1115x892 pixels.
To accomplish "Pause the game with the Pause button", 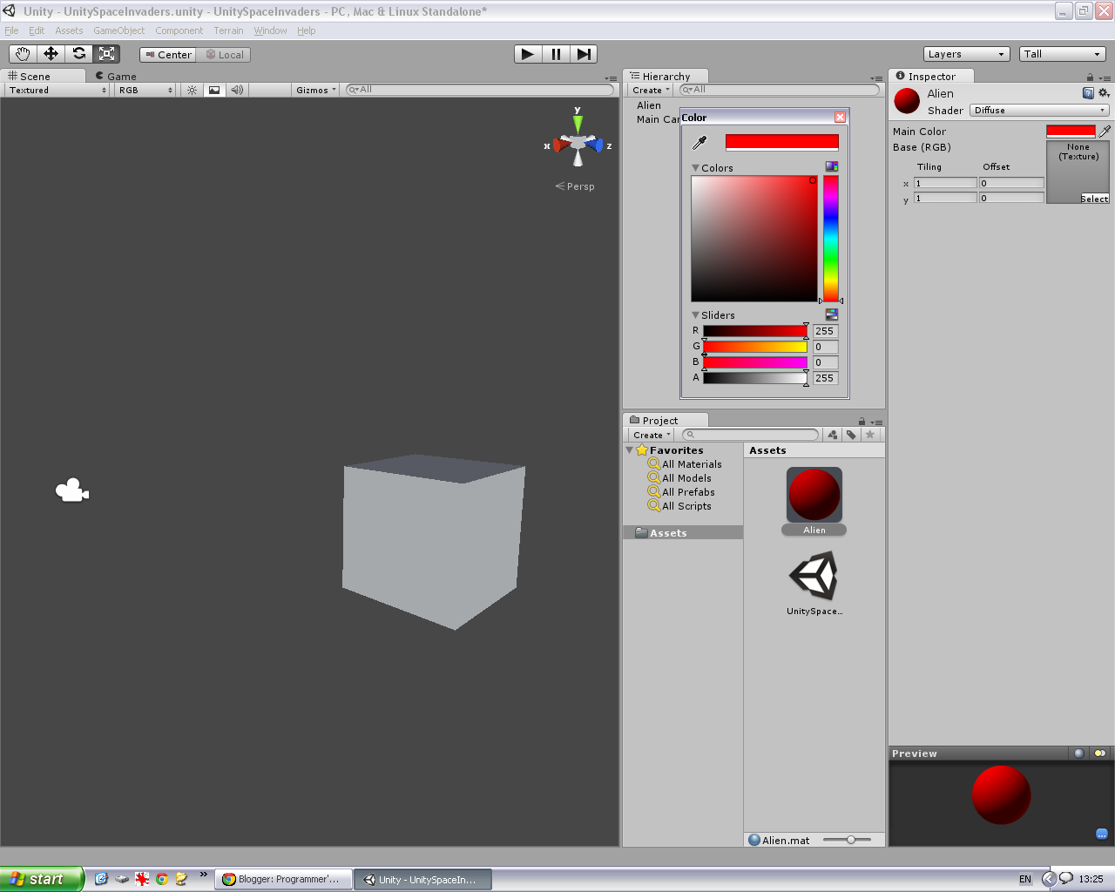I will (556, 54).
